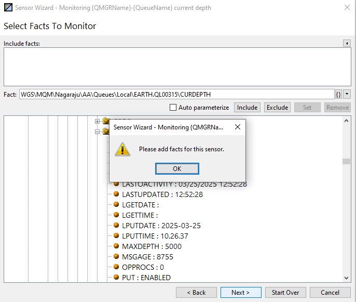Go back with the < Back button
356x302 pixels.
[x=196, y=293]
